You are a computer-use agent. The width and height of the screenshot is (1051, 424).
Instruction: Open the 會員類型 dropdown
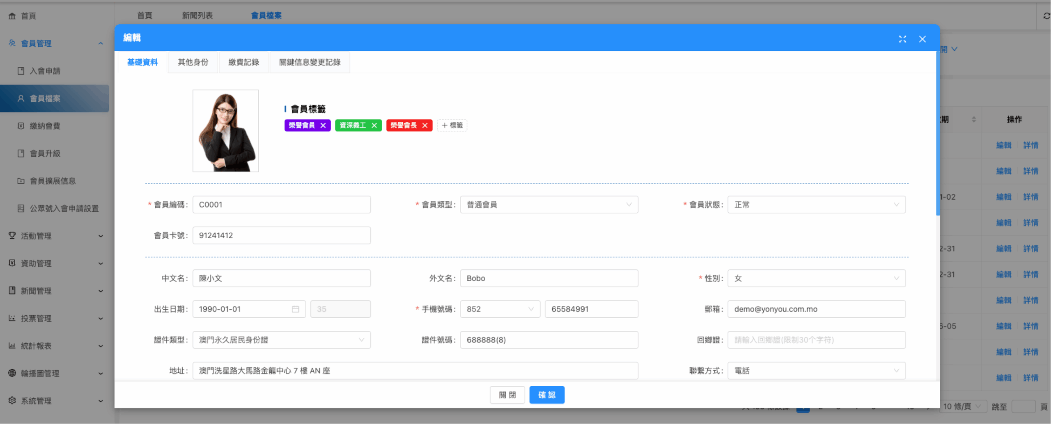548,205
